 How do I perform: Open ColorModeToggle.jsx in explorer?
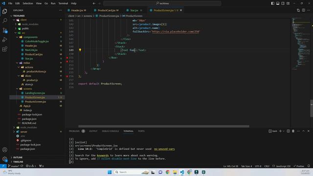pos(37,41)
